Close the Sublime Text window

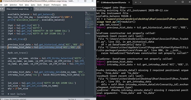tap(92, 1)
